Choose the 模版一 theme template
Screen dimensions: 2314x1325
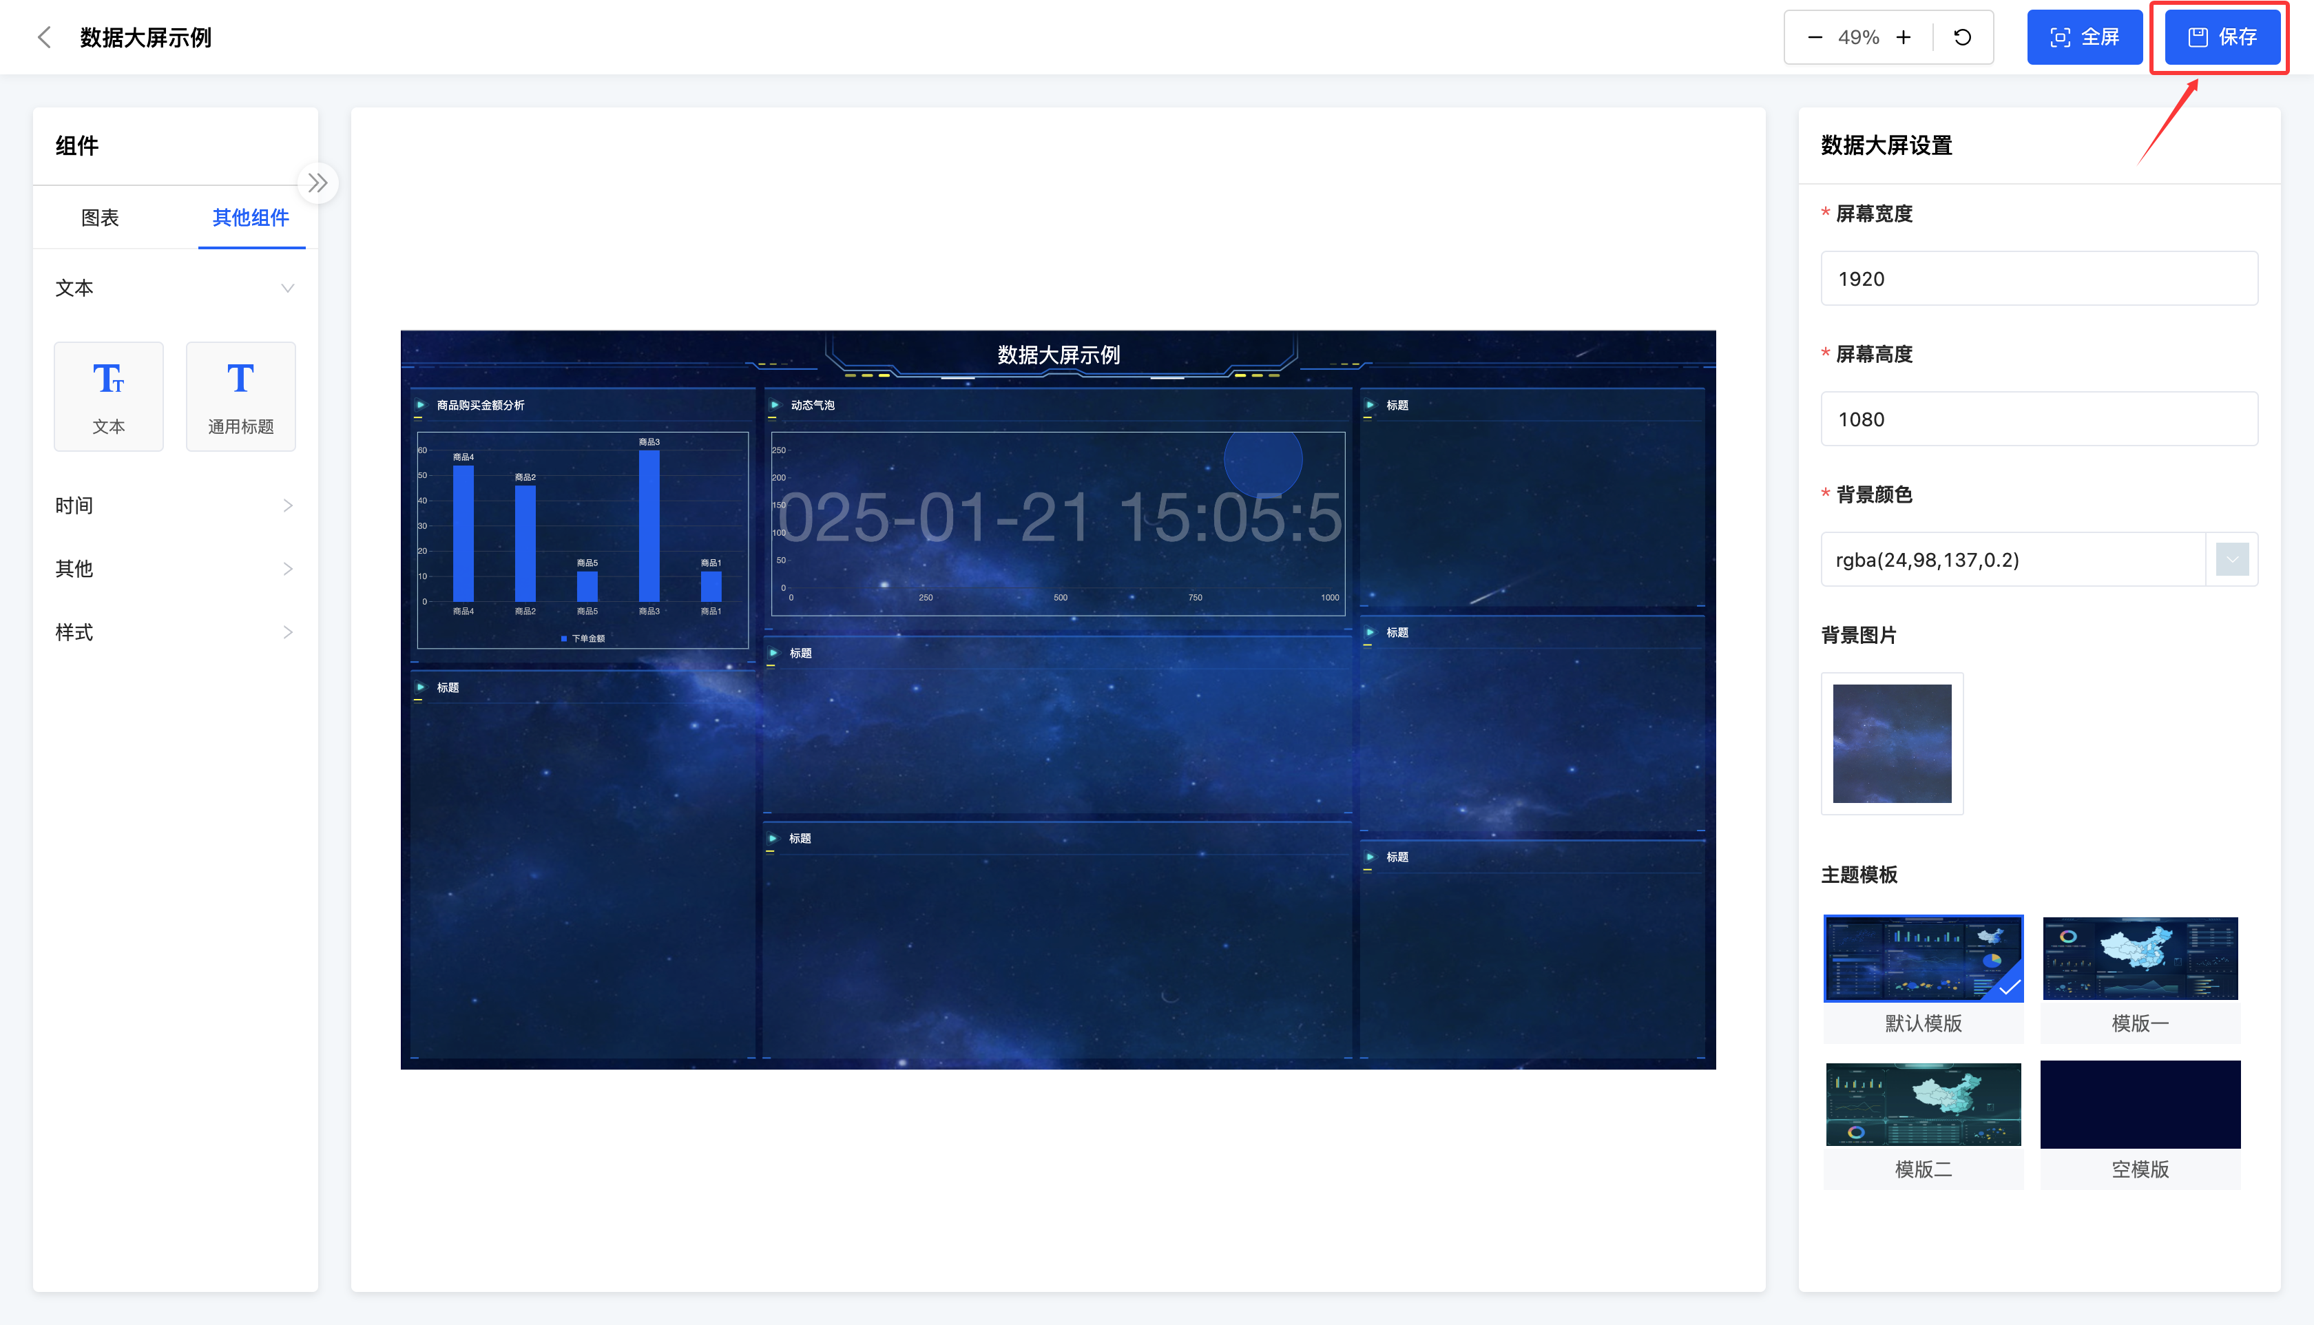coord(2139,959)
